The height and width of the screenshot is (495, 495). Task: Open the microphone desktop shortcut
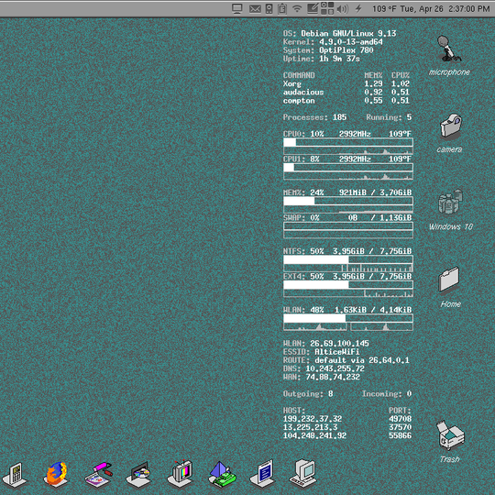pyautogui.click(x=449, y=56)
